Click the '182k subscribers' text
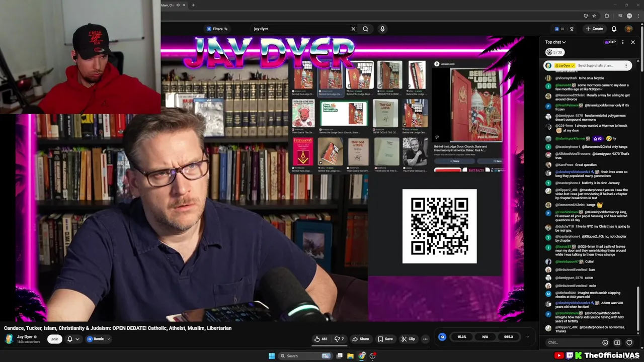 point(29,342)
